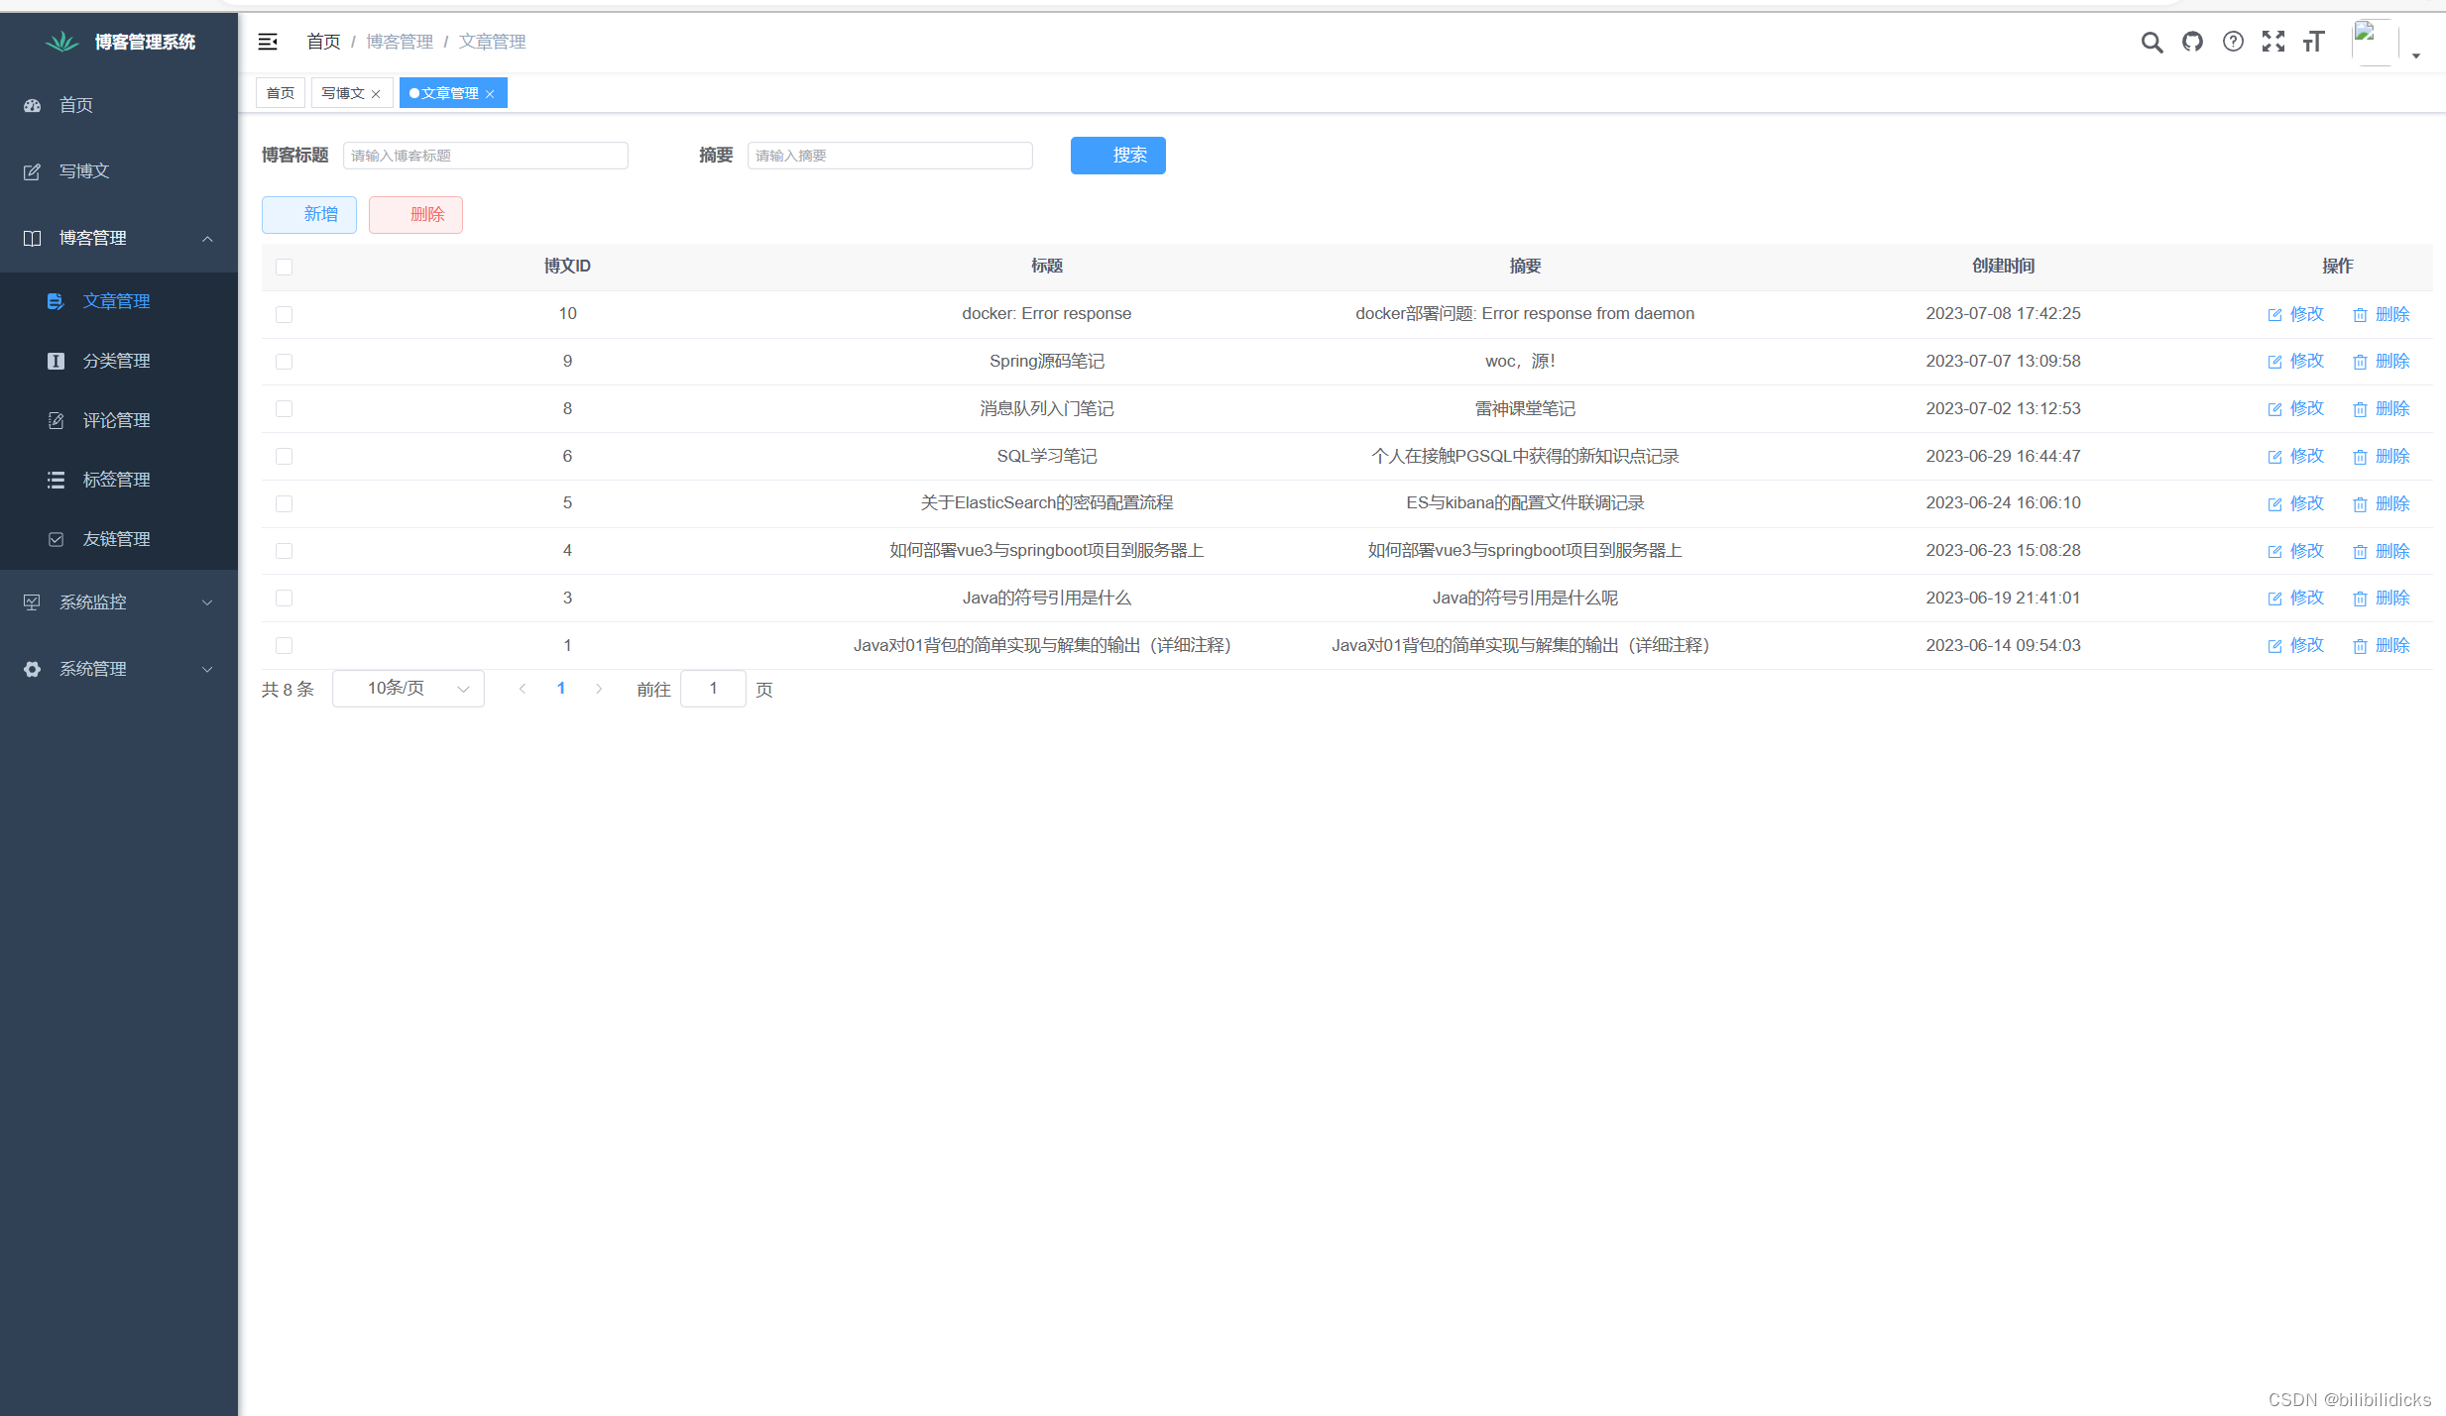This screenshot has width=2446, height=1416.
Task: Select the checkbox for article ID 10
Action: 285,314
